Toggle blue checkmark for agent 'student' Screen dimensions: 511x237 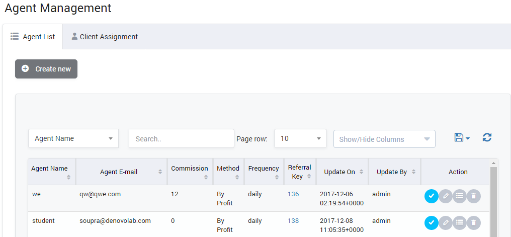pyautogui.click(x=432, y=223)
